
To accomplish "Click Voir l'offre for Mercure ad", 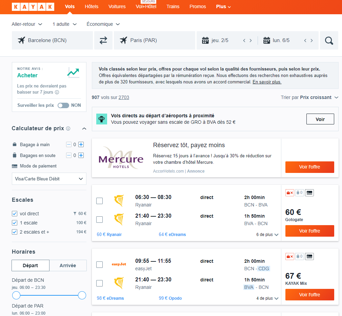I will point(310,167).
